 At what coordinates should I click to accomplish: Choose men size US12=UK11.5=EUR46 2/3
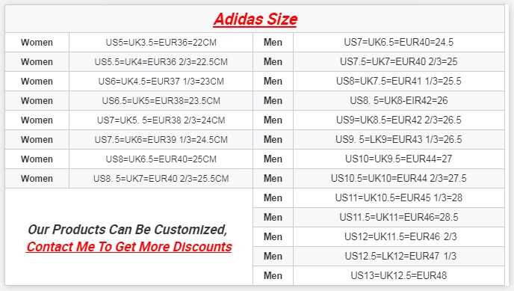[400, 236]
